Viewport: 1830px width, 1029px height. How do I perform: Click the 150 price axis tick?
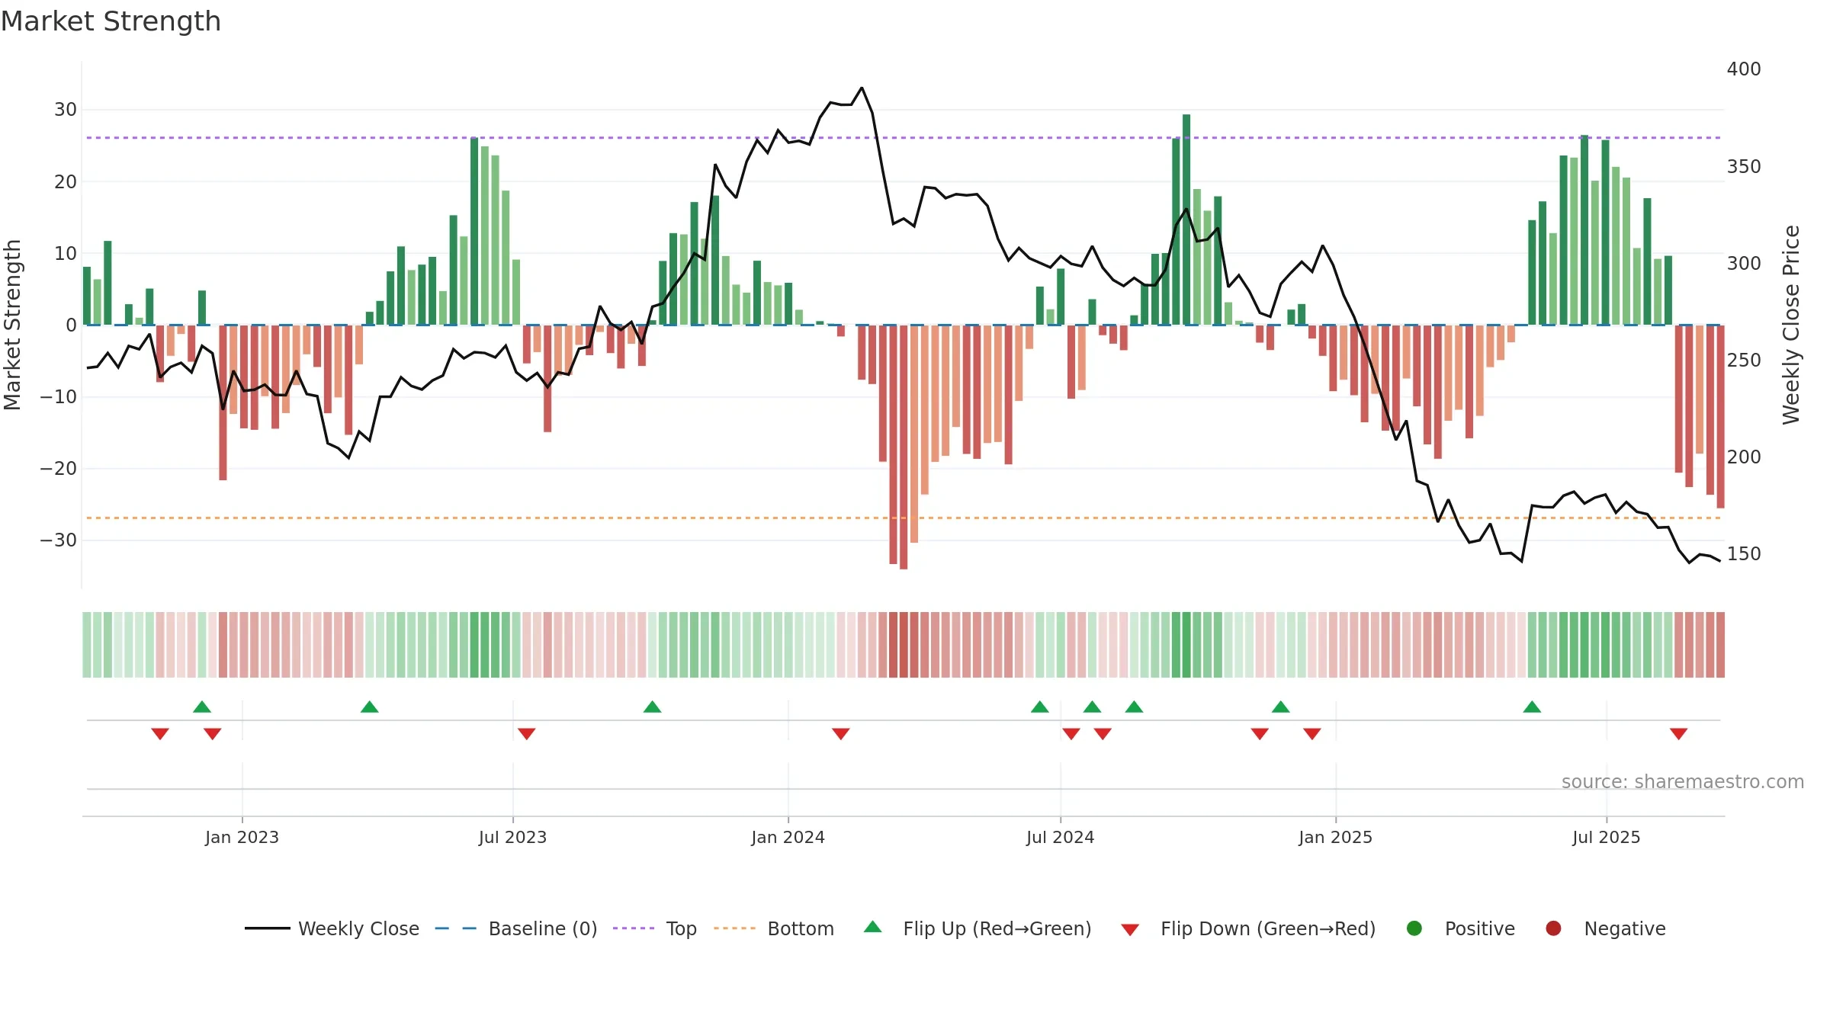pos(1744,554)
